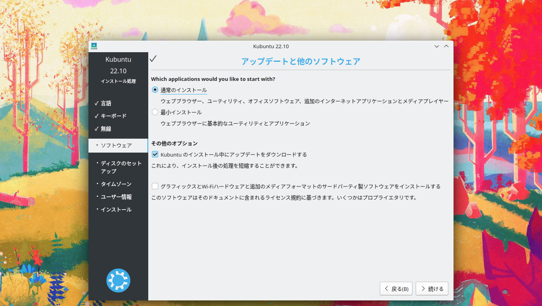This screenshot has height=306, width=542.
Task: Maximize the window using the up chevron
Action: [x=446, y=46]
